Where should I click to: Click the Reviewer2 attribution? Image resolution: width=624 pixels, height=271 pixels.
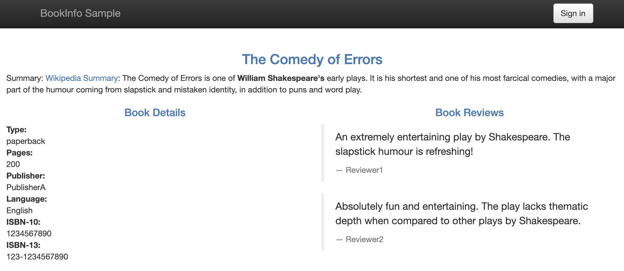pos(364,239)
